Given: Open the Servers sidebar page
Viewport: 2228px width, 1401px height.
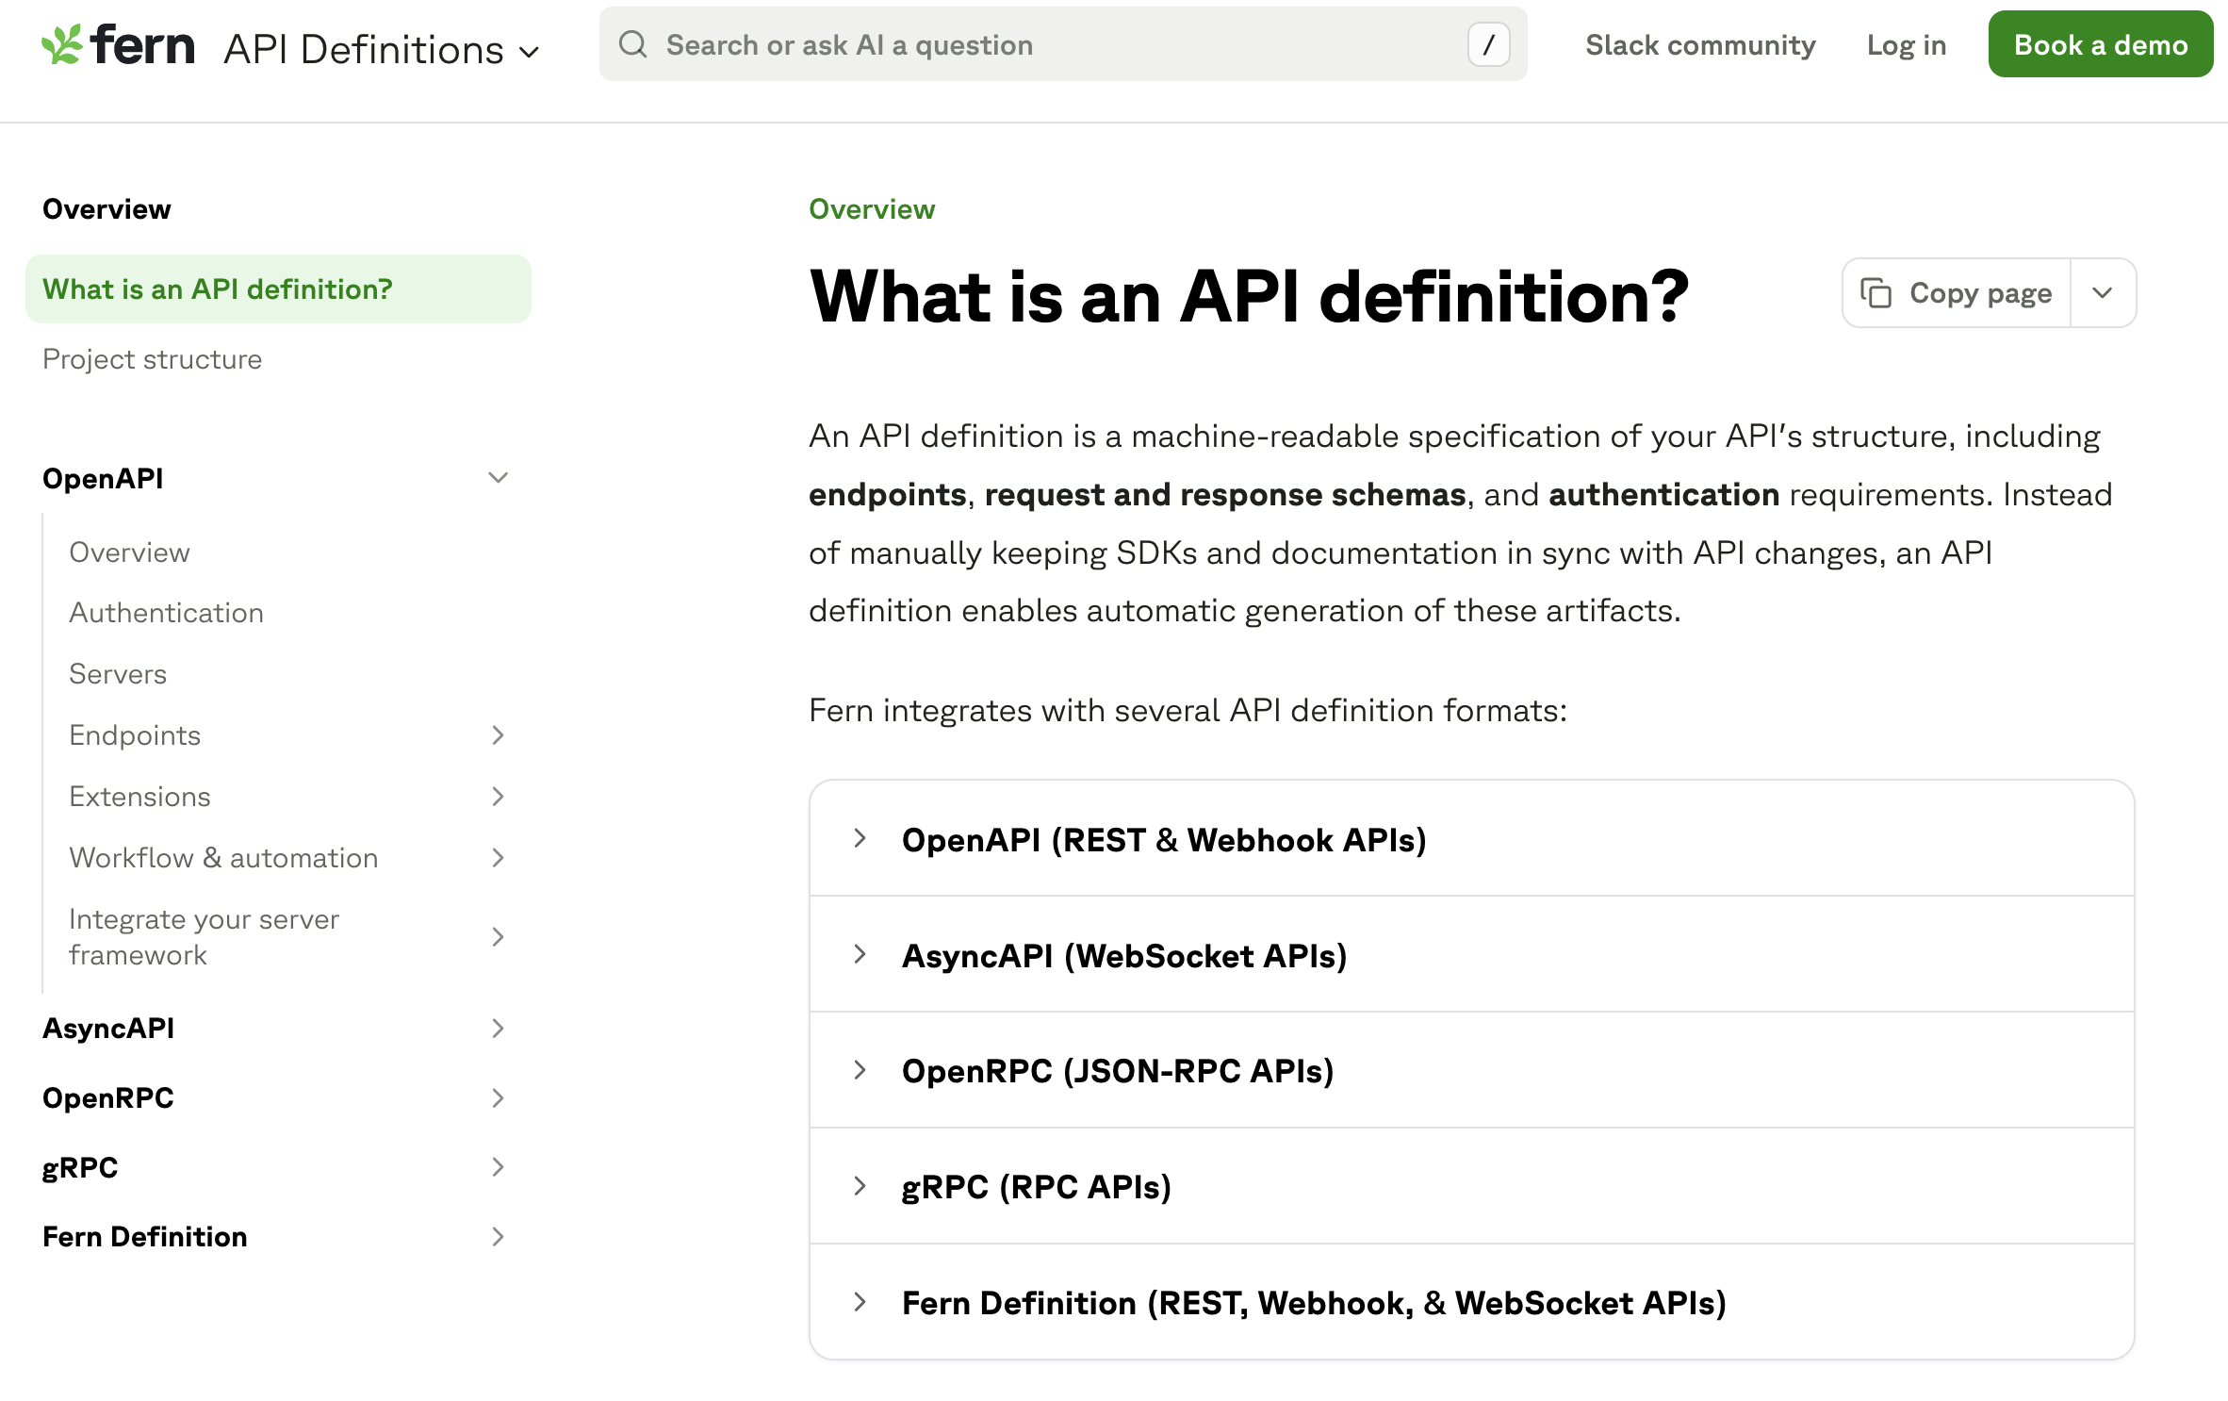Looking at the screenshot, I should click(x=118, y=674).
